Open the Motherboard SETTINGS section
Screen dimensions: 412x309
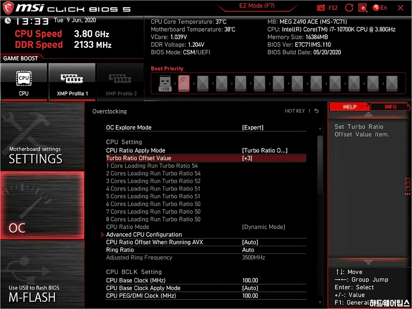42,136
